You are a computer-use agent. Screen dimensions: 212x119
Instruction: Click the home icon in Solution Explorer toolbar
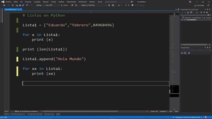coord(188,12)
